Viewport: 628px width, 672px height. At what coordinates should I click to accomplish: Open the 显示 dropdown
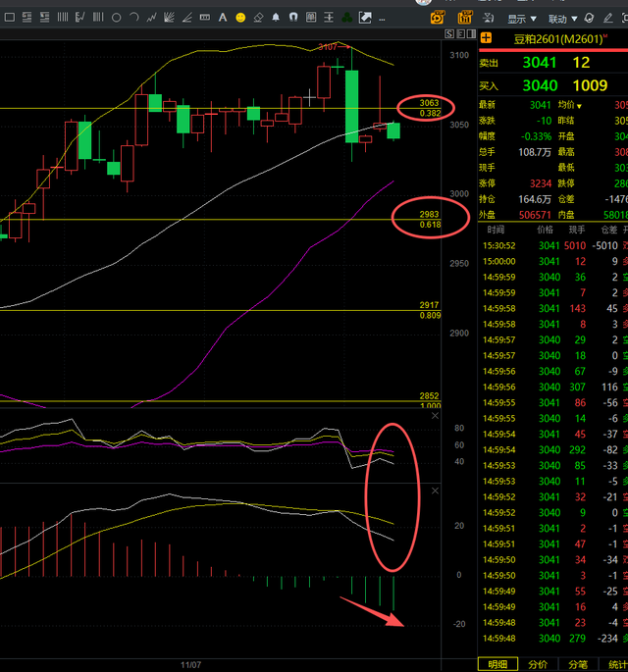pyautogui.click(x=522, y=19)
